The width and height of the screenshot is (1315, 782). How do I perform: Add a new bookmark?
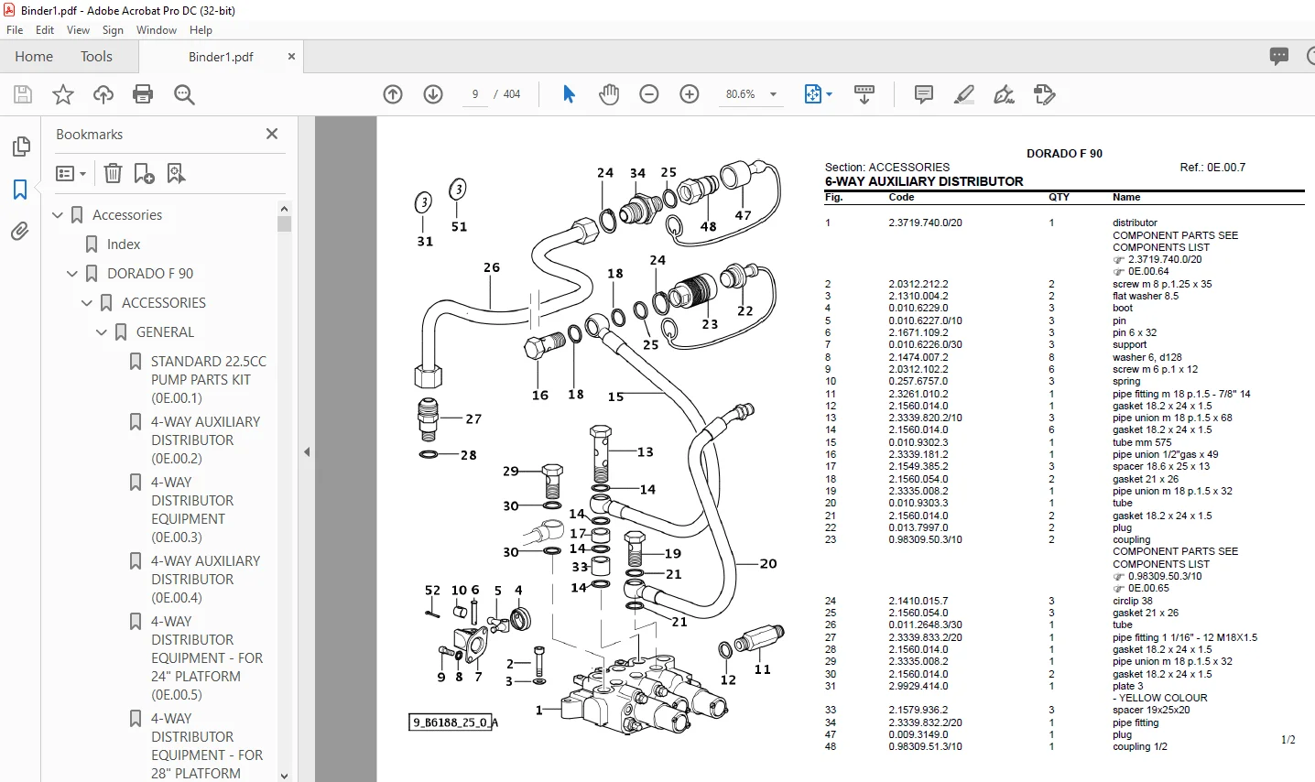click(x=144, y=173)
